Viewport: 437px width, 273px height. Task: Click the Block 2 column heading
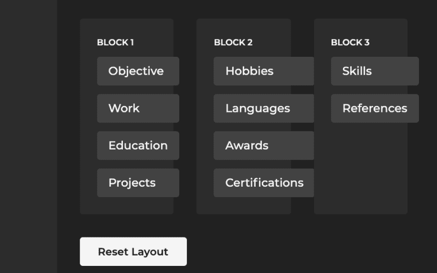tap(233, 42)
